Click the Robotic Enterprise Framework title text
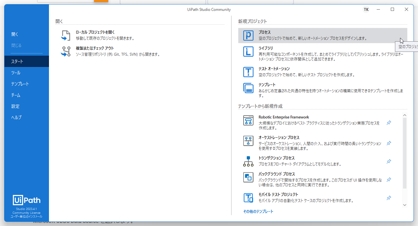Image resolution: width=418 pixels, height=226 pixels. [284, 117]
